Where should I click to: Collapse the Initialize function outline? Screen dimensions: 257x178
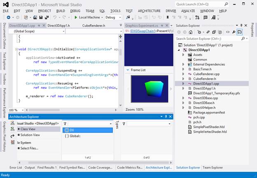16,49
